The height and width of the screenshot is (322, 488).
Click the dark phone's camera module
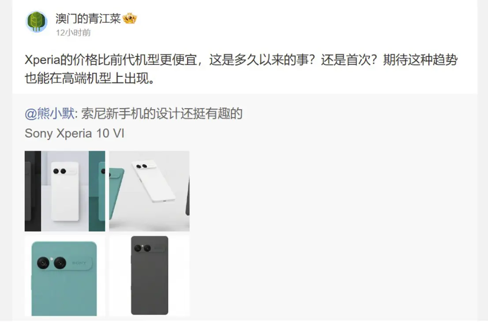click(x=149, y=248)
